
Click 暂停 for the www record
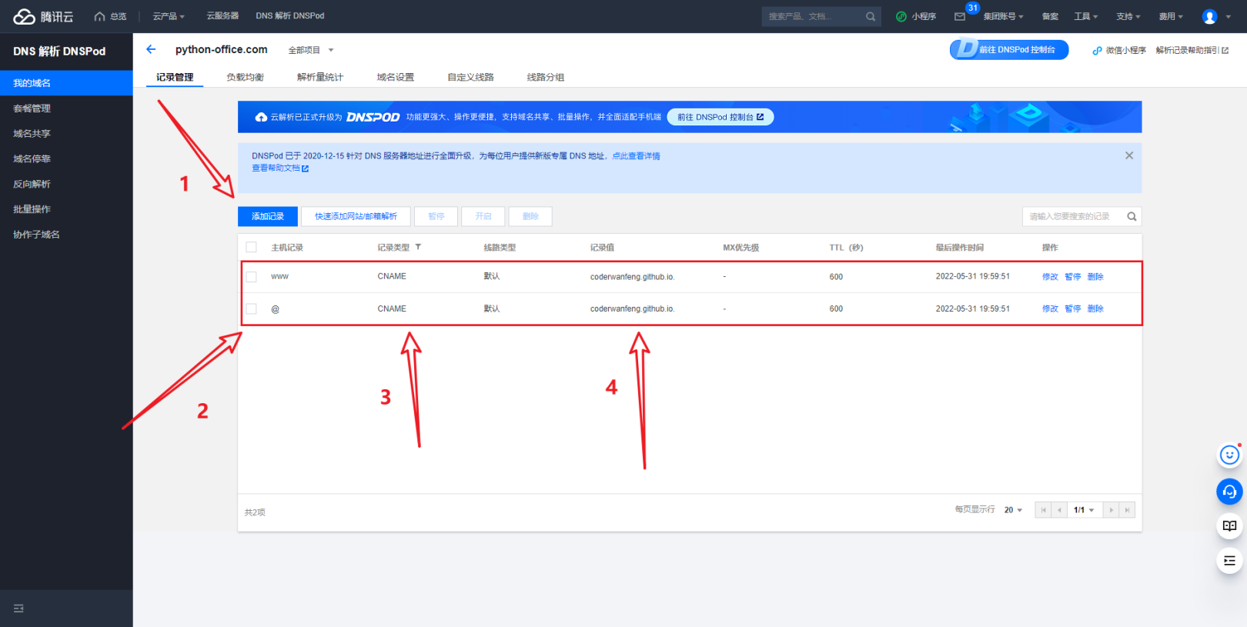(1073, 276)
